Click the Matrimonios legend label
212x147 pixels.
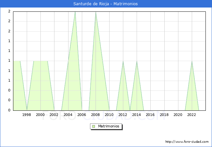[x=109, y=126]
